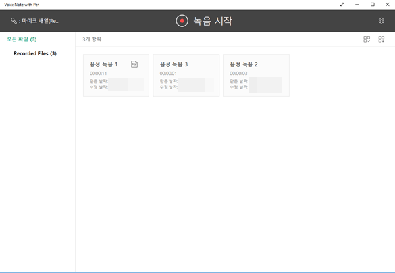Image resolution: width=395 pixels, height=273 pixels.
Task: Open the 음성 녹음 2 recording card
Action: point(256,75)
